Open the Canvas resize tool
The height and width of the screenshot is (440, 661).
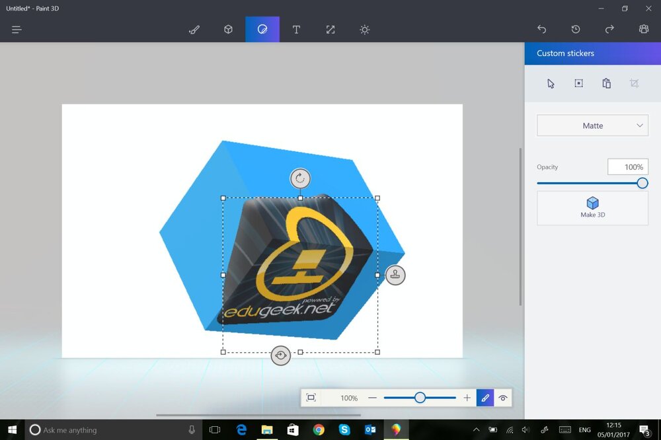click(330, 30)
